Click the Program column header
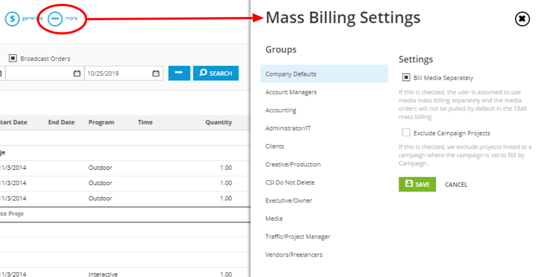This screenshot has width=546, height=277. pyautogui.click(x=102, y=122)
